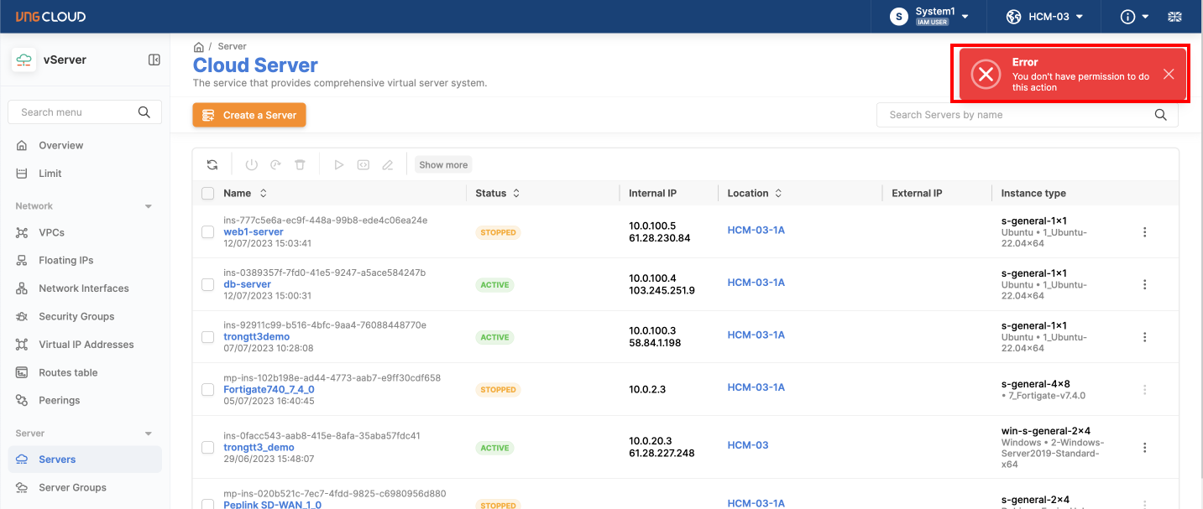Image resolution: width=1203 pixels, height=509 pixels.
Task: Select the checkbox next to trongtt3demo
Action: point(207,337)
